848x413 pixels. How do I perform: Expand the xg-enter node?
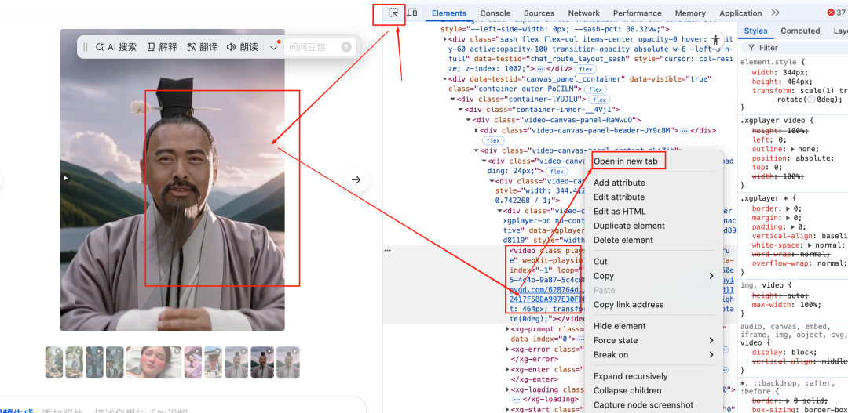pyautogui.click(x=507, y=369)
